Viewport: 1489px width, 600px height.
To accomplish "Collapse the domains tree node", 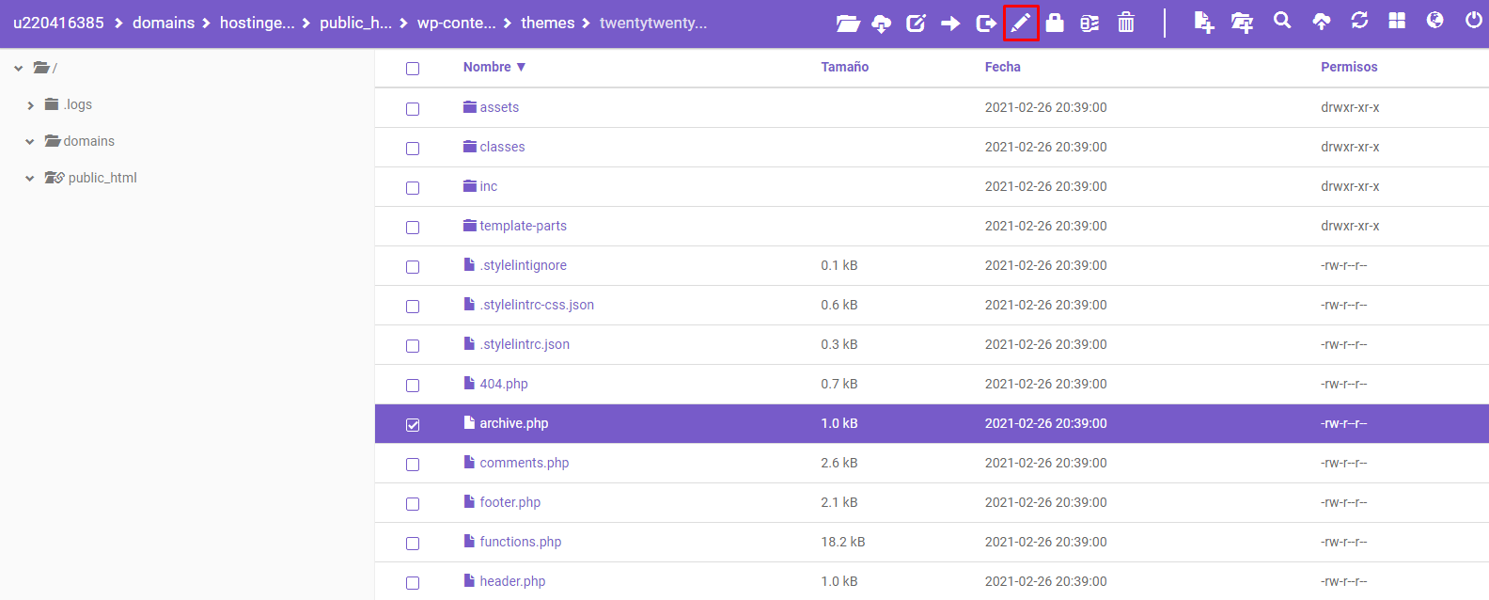I will tap(30, 142).
